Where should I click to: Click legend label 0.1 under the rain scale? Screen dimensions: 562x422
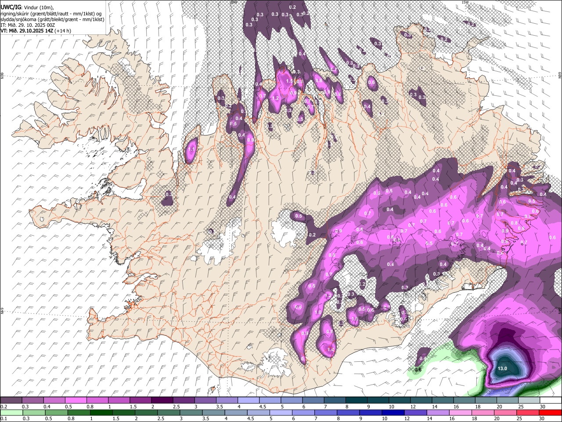[x=4, y=418]
